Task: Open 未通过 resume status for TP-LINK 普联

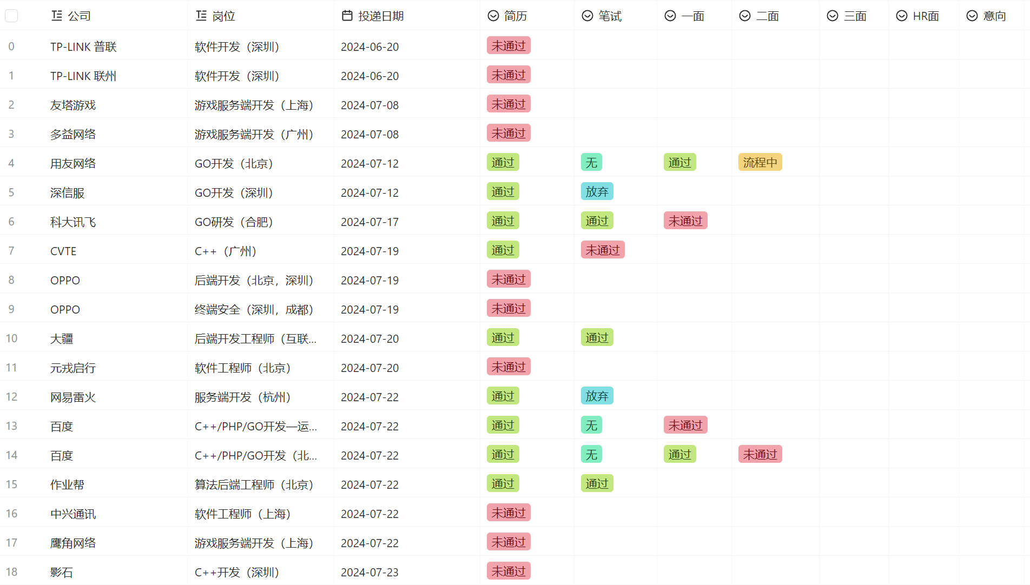Action: tap(509, 45)
